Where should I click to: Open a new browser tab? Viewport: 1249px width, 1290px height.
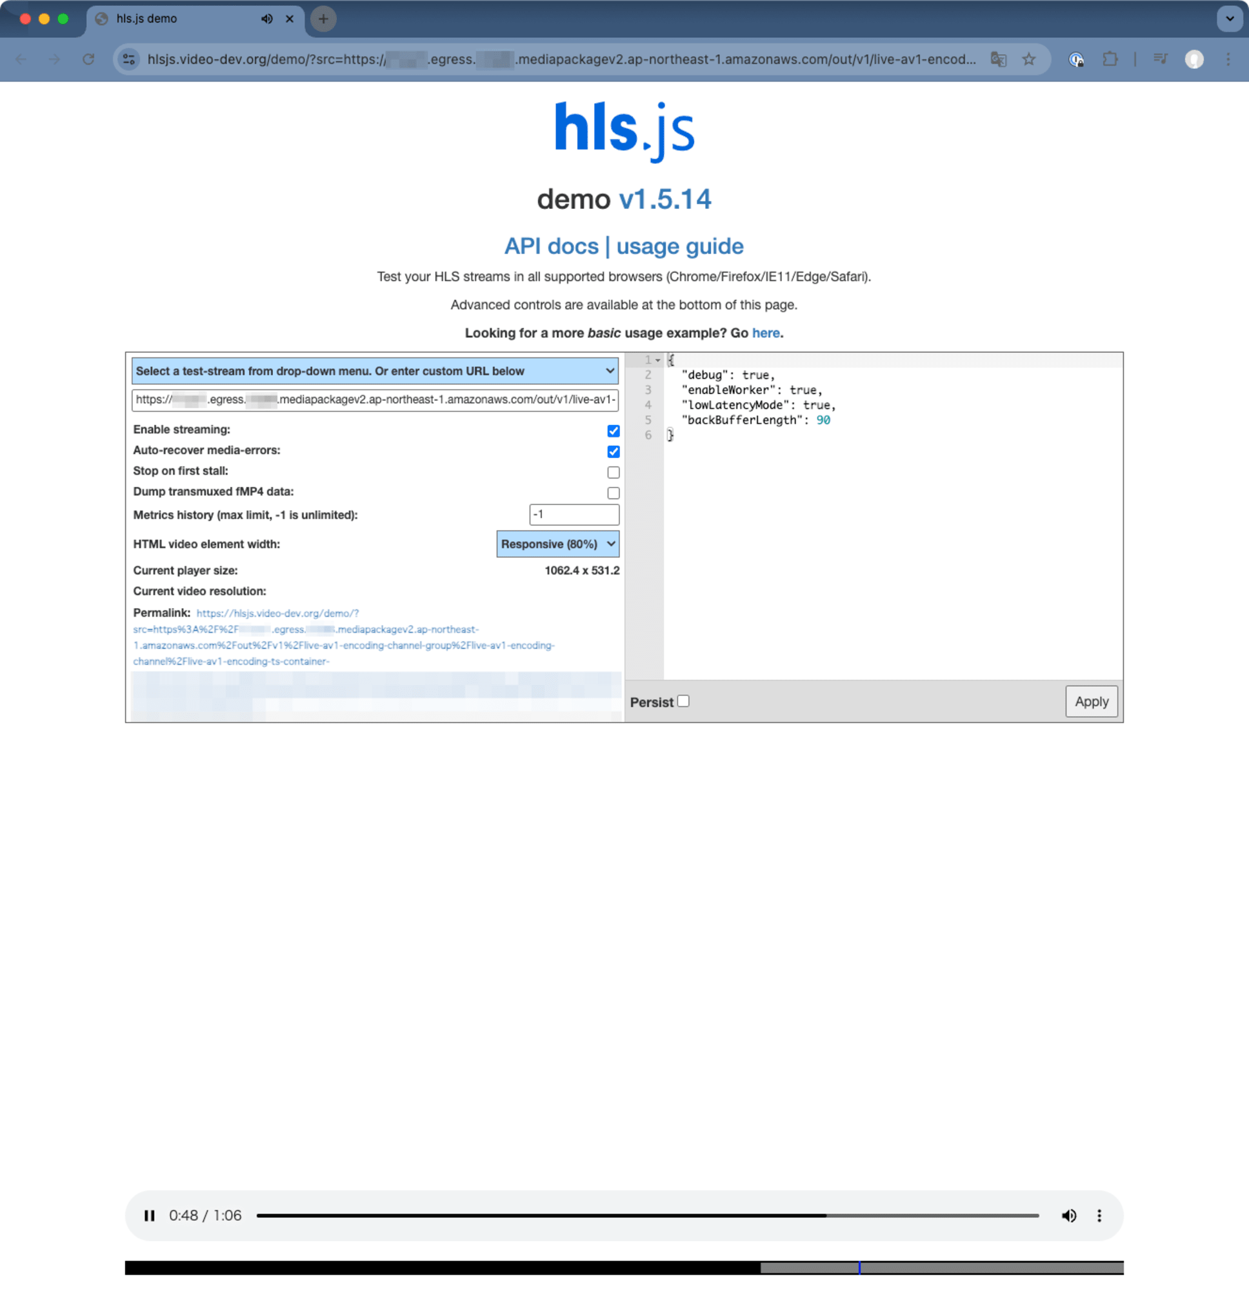coord(323,19)
